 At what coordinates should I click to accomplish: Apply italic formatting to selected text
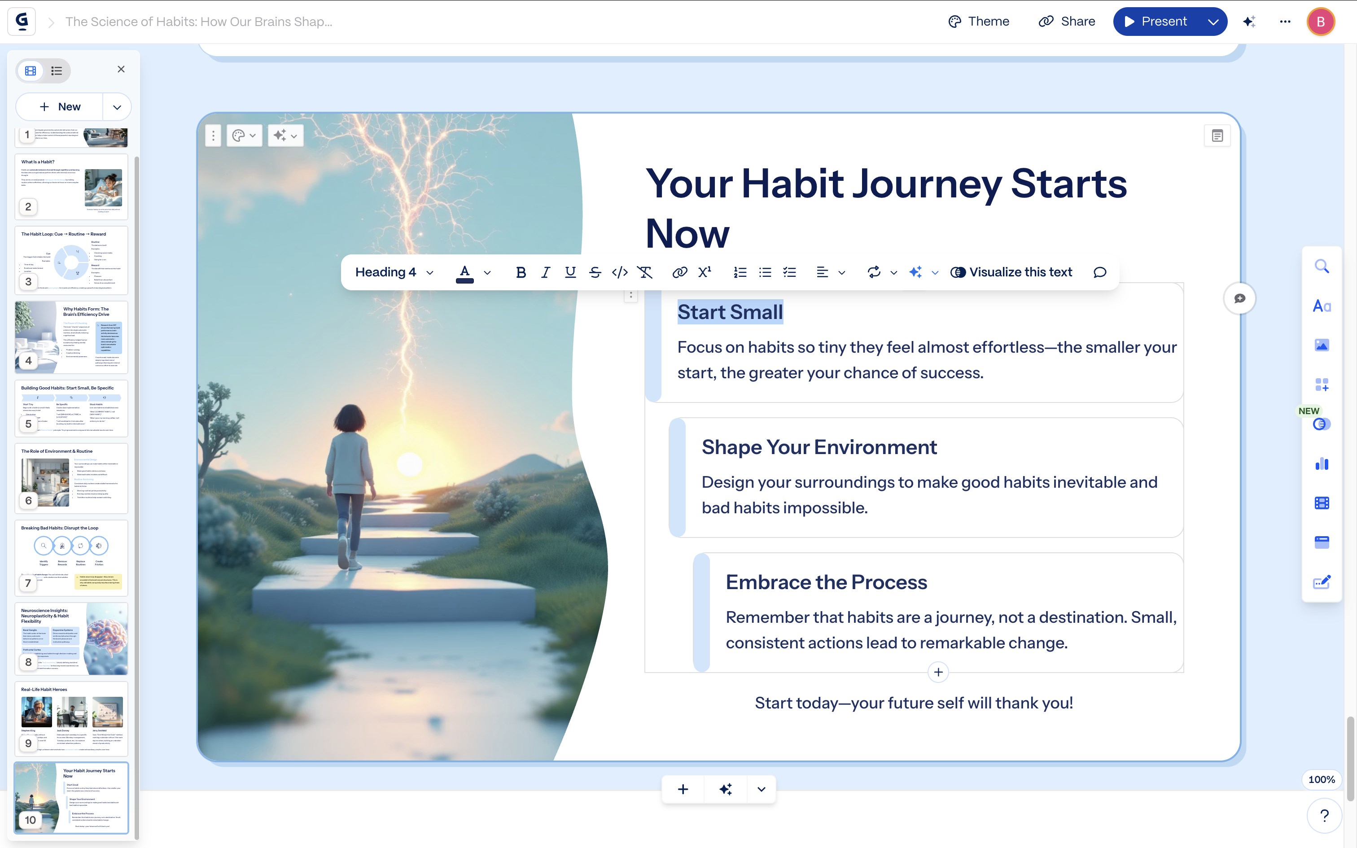545,273
